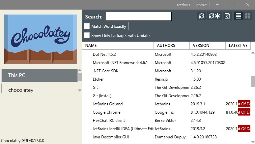Open the about page

click(x=201, y=5)
